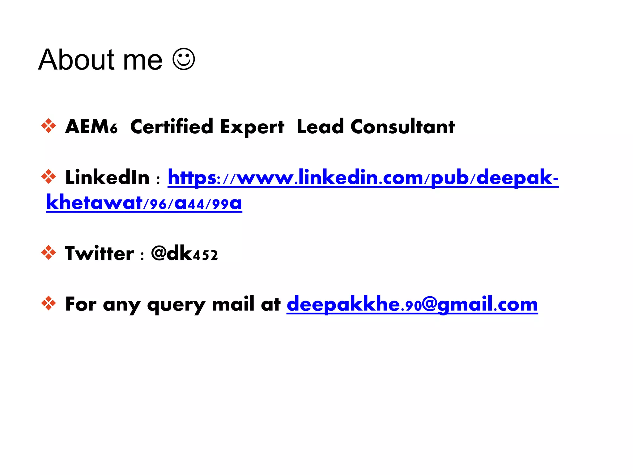Click the diamond bullet beside AEM6 line
Screen dimensions: 633x475
tap(49, 126)
